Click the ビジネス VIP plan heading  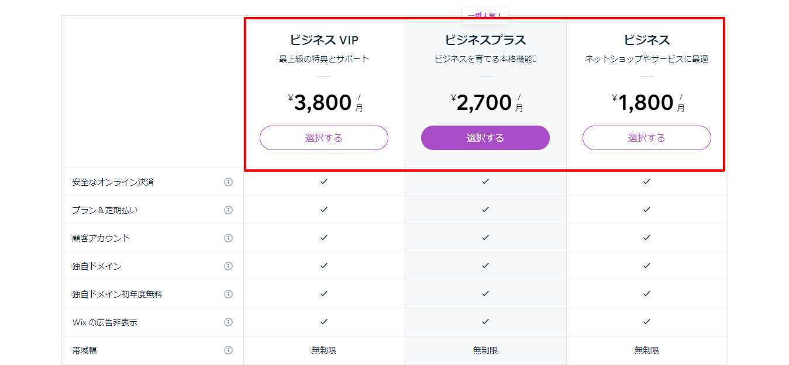click(x=324, y=40)
